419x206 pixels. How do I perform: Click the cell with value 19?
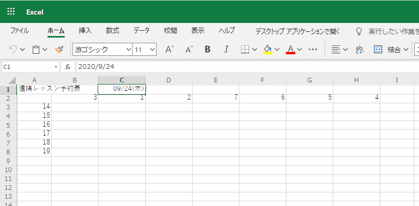tap(34, 152)
